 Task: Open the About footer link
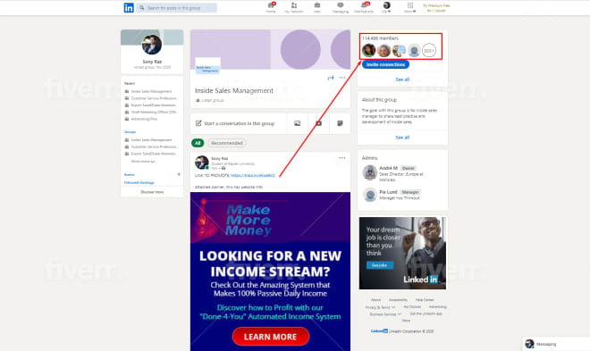click(x=375, y=300)
